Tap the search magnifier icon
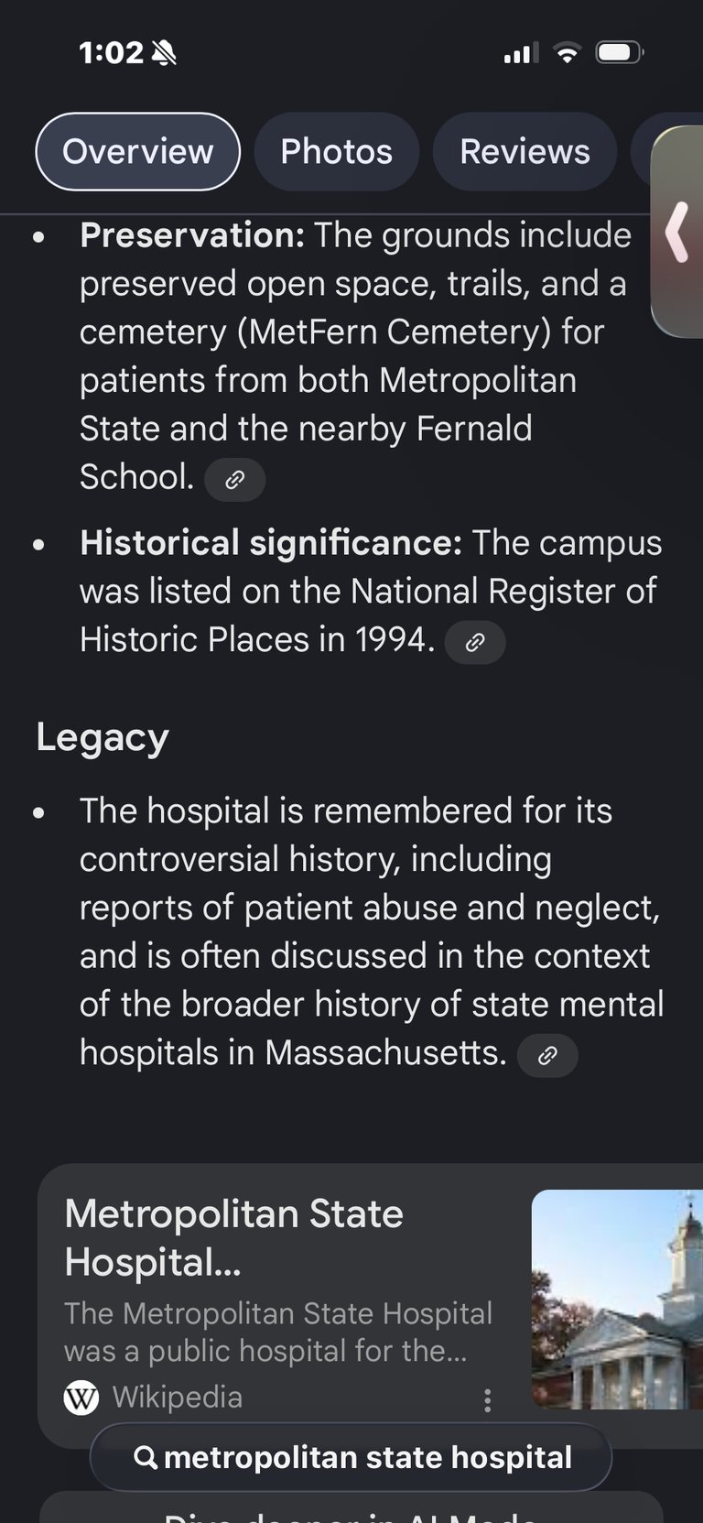This screenshot has width=703, height=1523. pos(146,1457)
